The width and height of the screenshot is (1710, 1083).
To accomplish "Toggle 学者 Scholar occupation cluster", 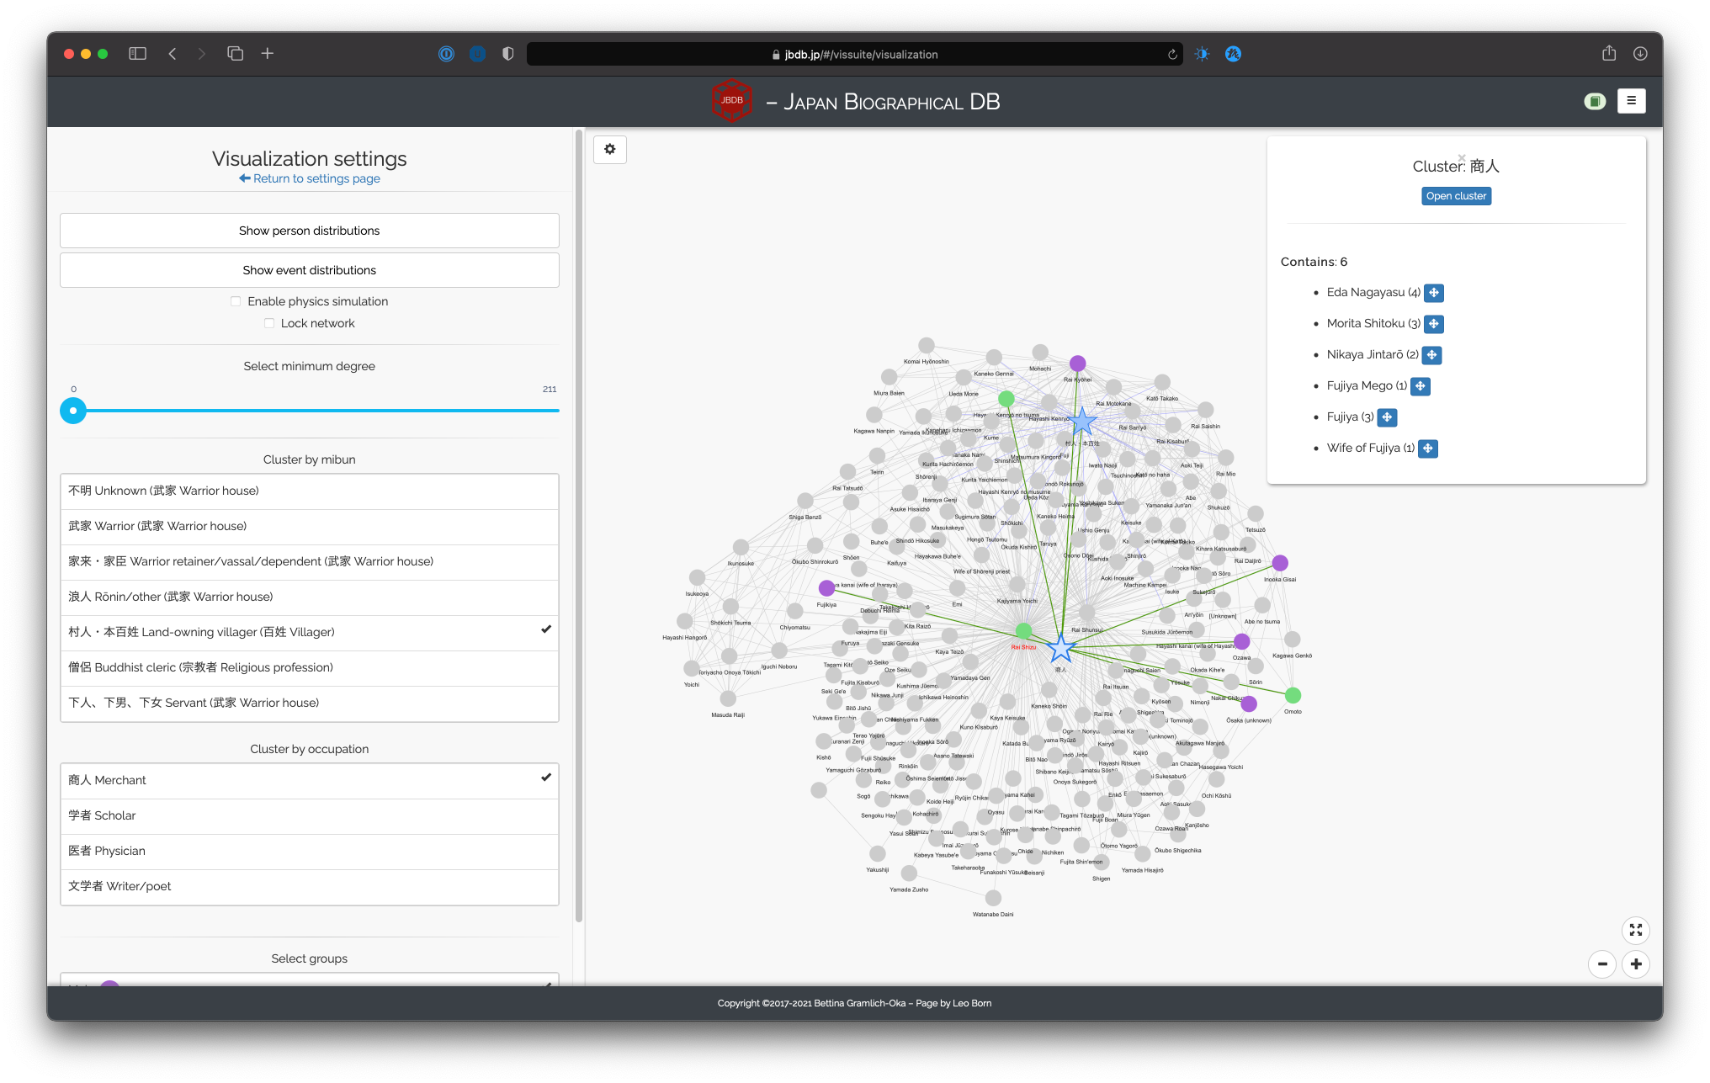I will coord(310,816).
